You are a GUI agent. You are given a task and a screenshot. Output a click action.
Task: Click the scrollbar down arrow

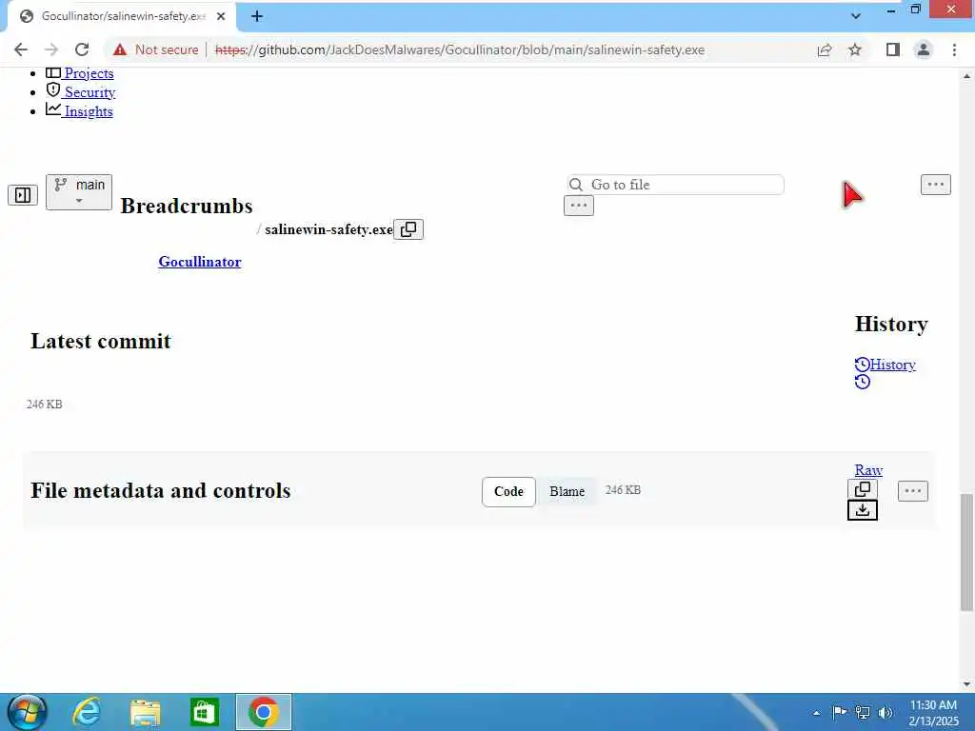(x=966, y=684)
